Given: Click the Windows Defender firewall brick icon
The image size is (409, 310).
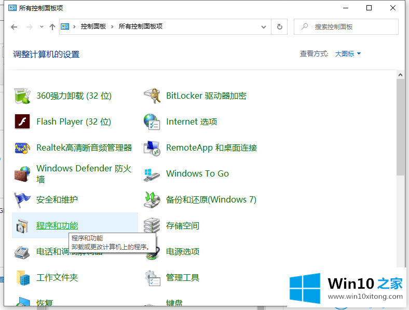Looking at the screenshot, I should tap(22, 174).
